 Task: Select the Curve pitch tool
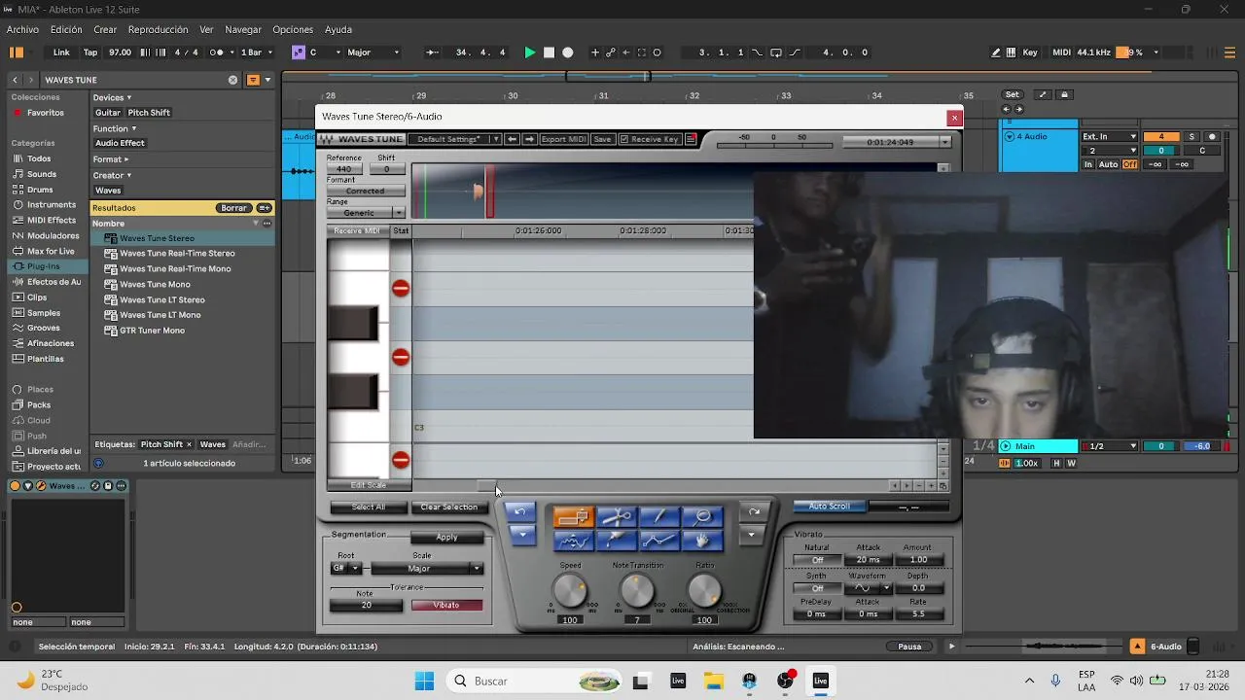573,540
